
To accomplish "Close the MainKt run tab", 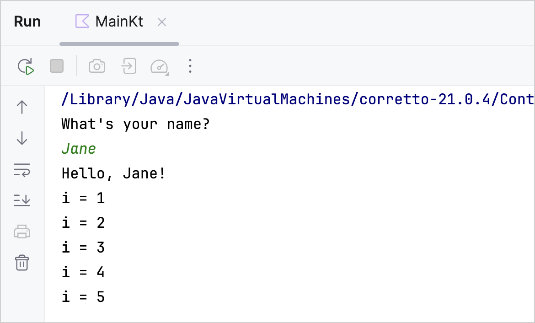I will coord(162,21).
